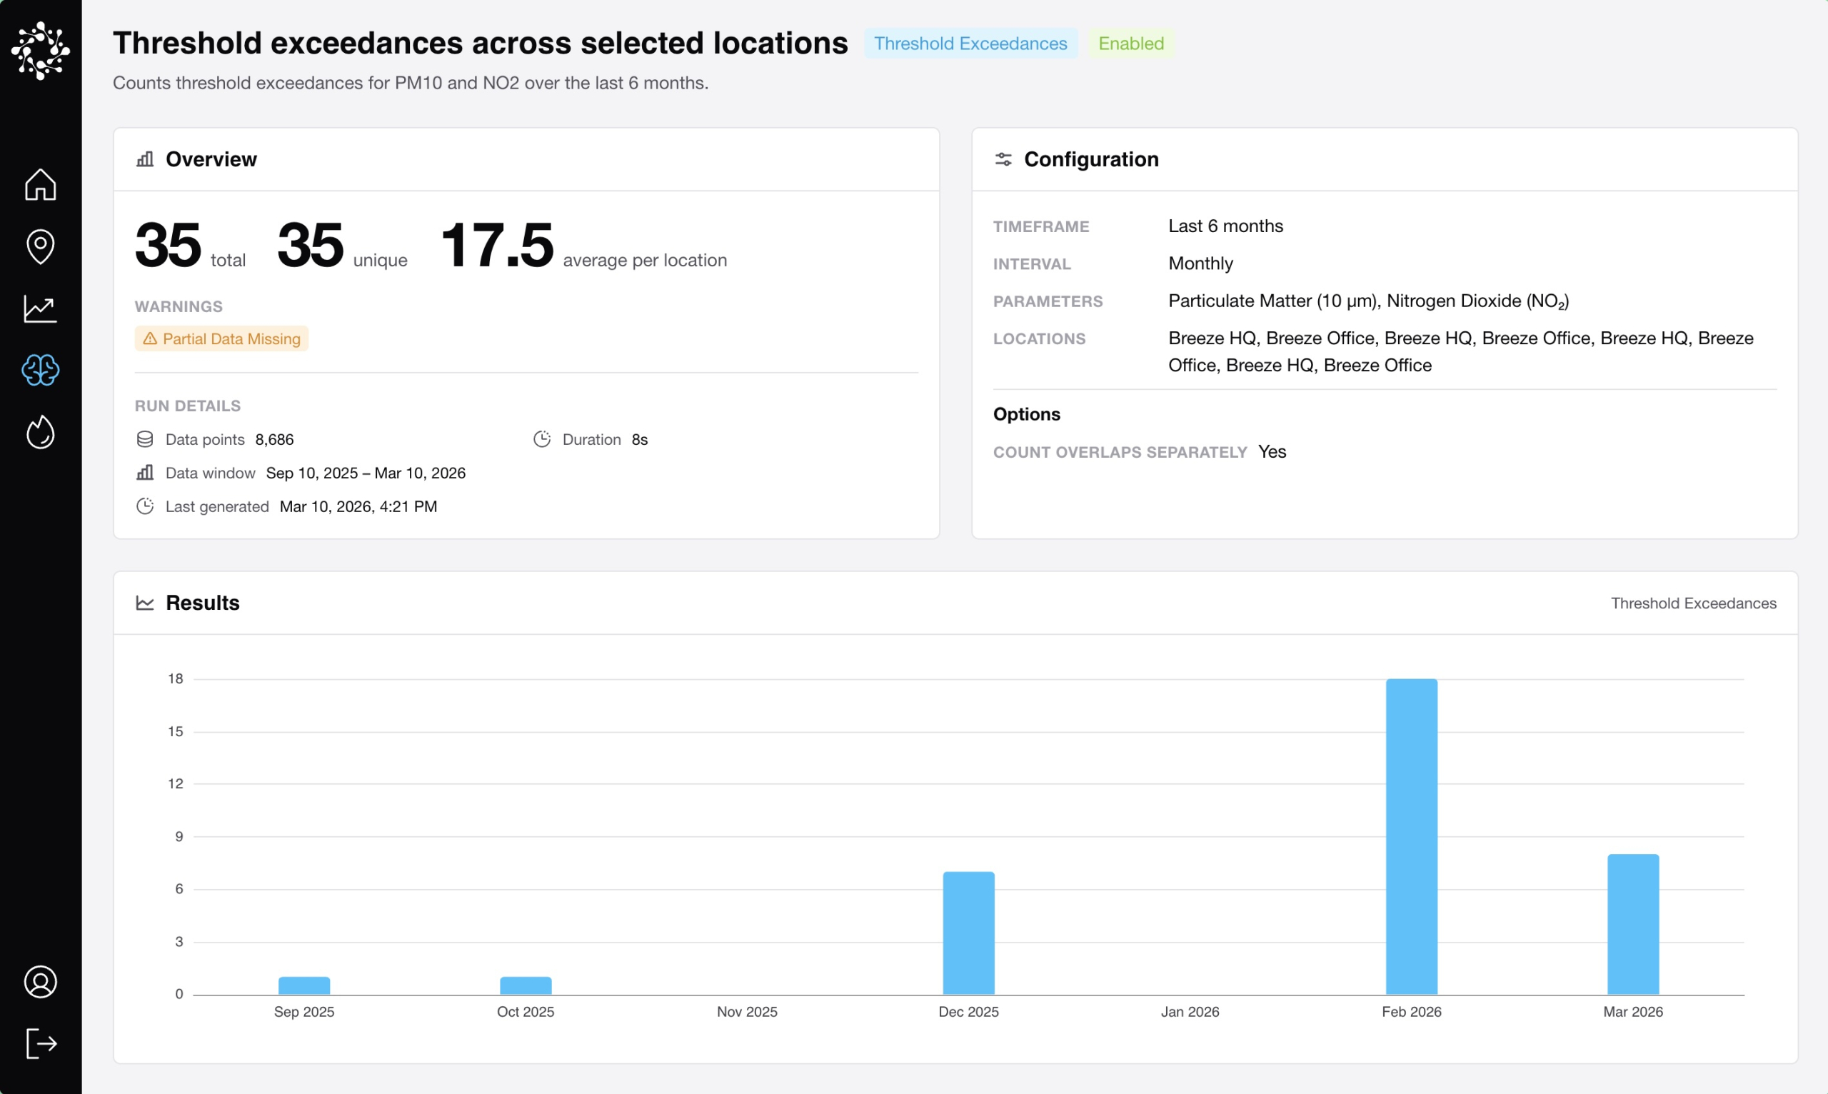Select the brain insights icon

[x=41, y=370]
